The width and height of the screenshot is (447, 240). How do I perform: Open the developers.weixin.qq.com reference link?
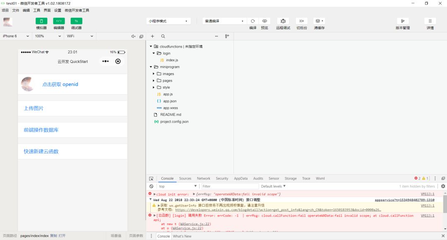point(278,210)
